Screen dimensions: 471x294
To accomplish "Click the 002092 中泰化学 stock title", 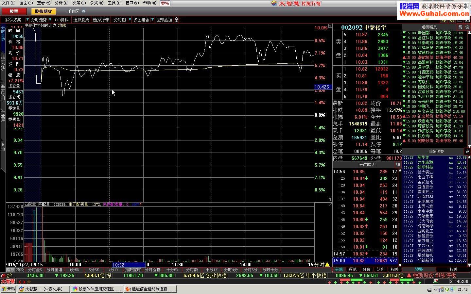I will [363, 27].
